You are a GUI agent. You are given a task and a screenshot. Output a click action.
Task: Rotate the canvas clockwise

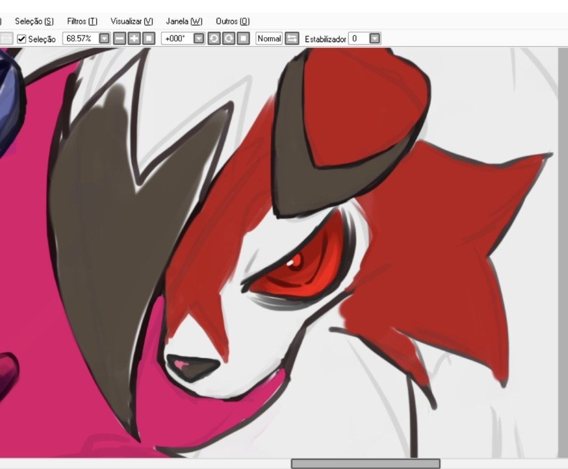coord(227,38)
